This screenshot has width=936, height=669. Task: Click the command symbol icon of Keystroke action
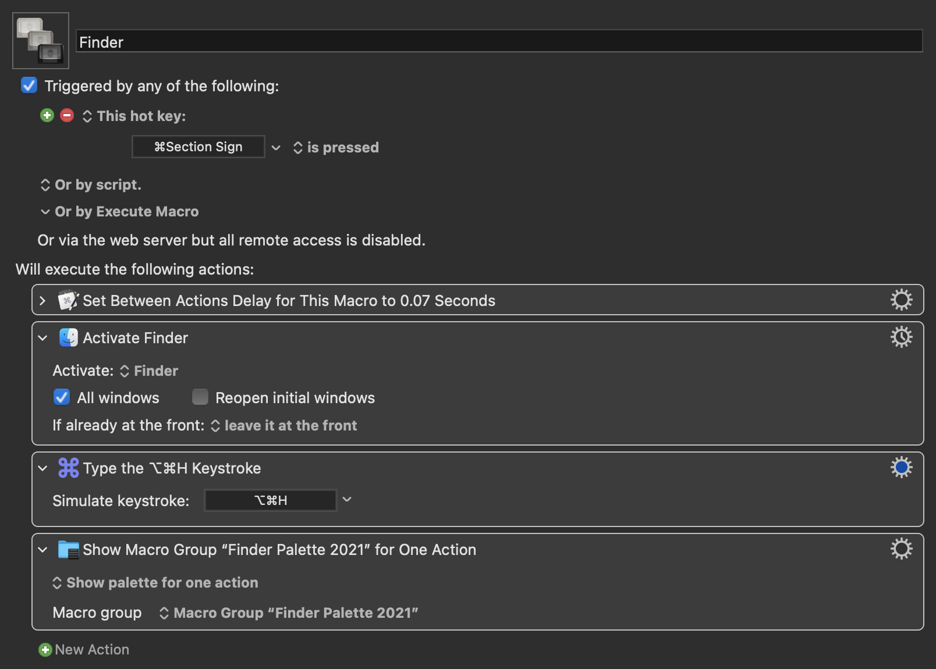pos(68,468)
